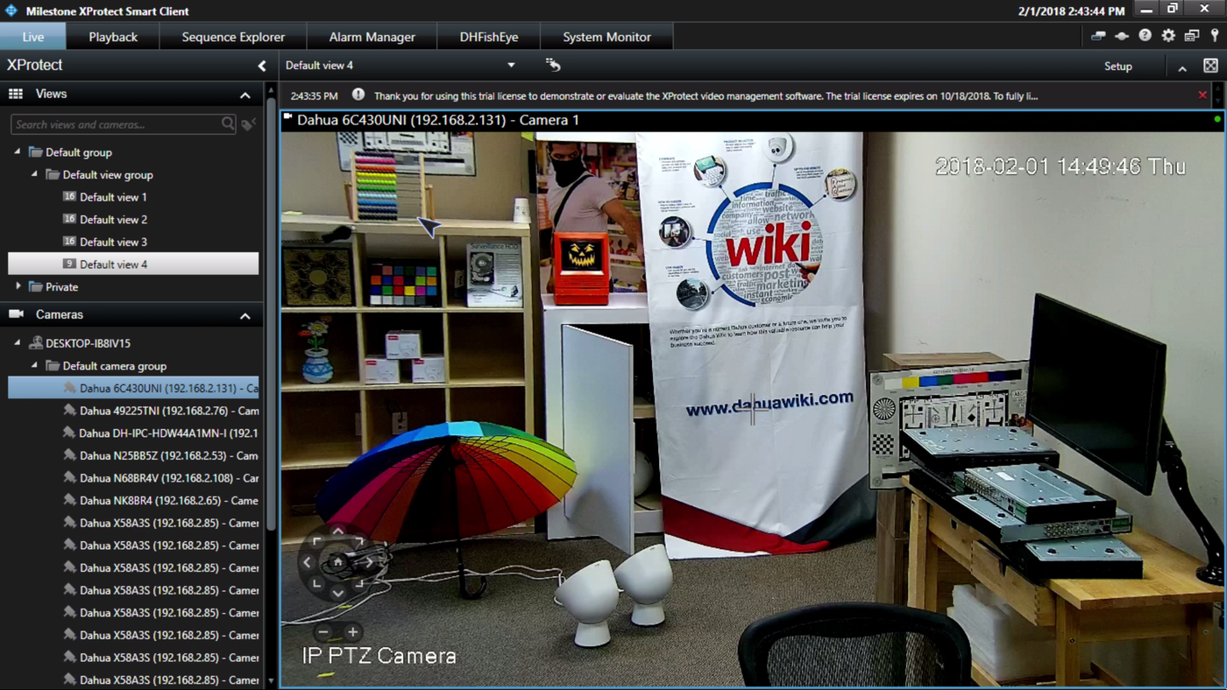Click the reload view icon beside Default view 4
The width and height of the screenshot is (1227, 690).
point(552,65)
